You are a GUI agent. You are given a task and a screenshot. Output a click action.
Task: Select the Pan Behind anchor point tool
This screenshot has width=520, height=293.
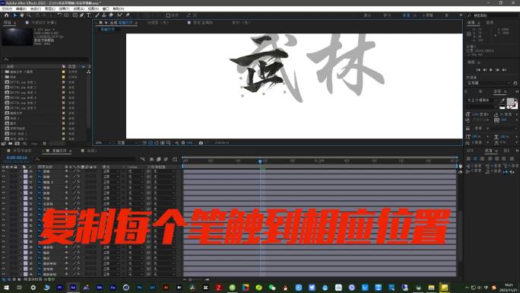[x=66, y=15]
